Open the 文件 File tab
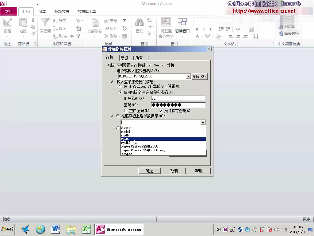The width and height of the screenshot is (314, 236). coord(9,12)
